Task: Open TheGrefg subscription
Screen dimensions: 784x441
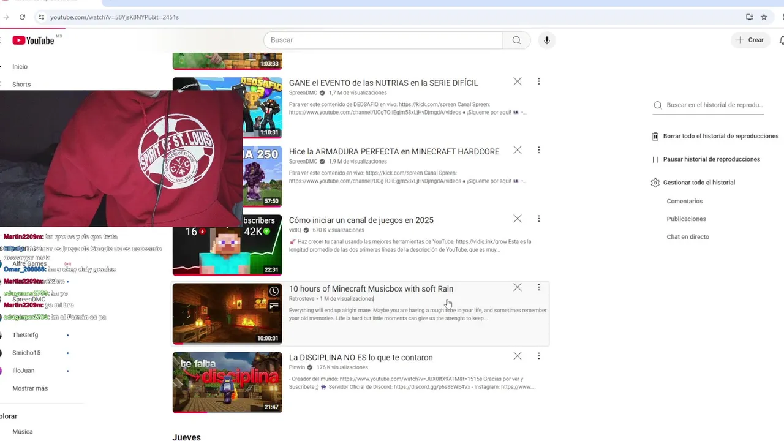Action: (x=25, y=335)
